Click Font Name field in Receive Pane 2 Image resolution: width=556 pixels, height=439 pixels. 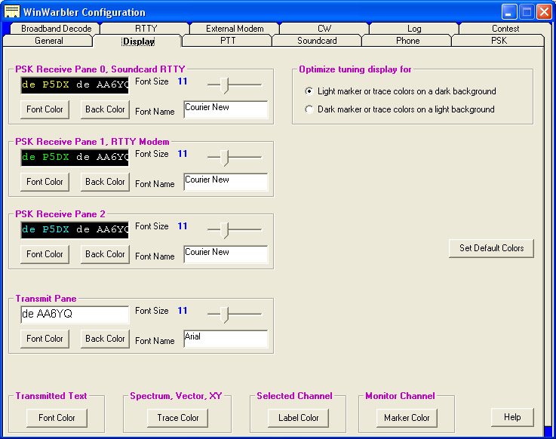pos(226,254)
